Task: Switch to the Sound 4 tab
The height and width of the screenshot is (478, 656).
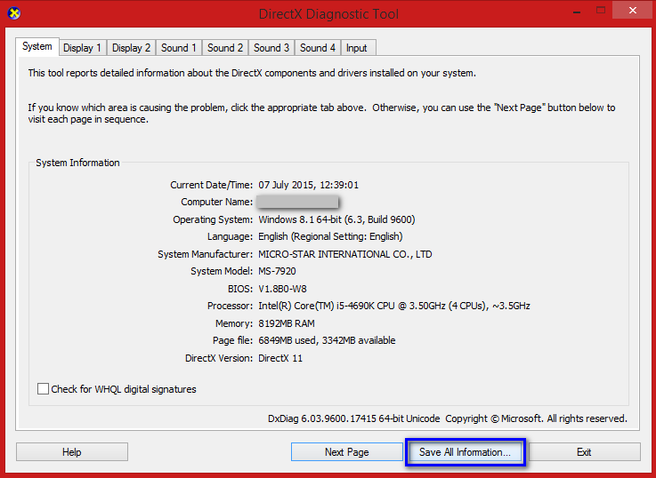Action: [x=318, y=48]
